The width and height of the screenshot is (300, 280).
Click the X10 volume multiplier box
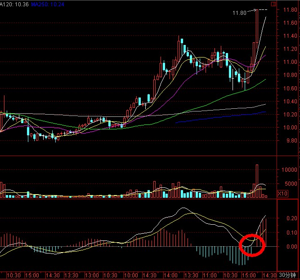[283, 194]
